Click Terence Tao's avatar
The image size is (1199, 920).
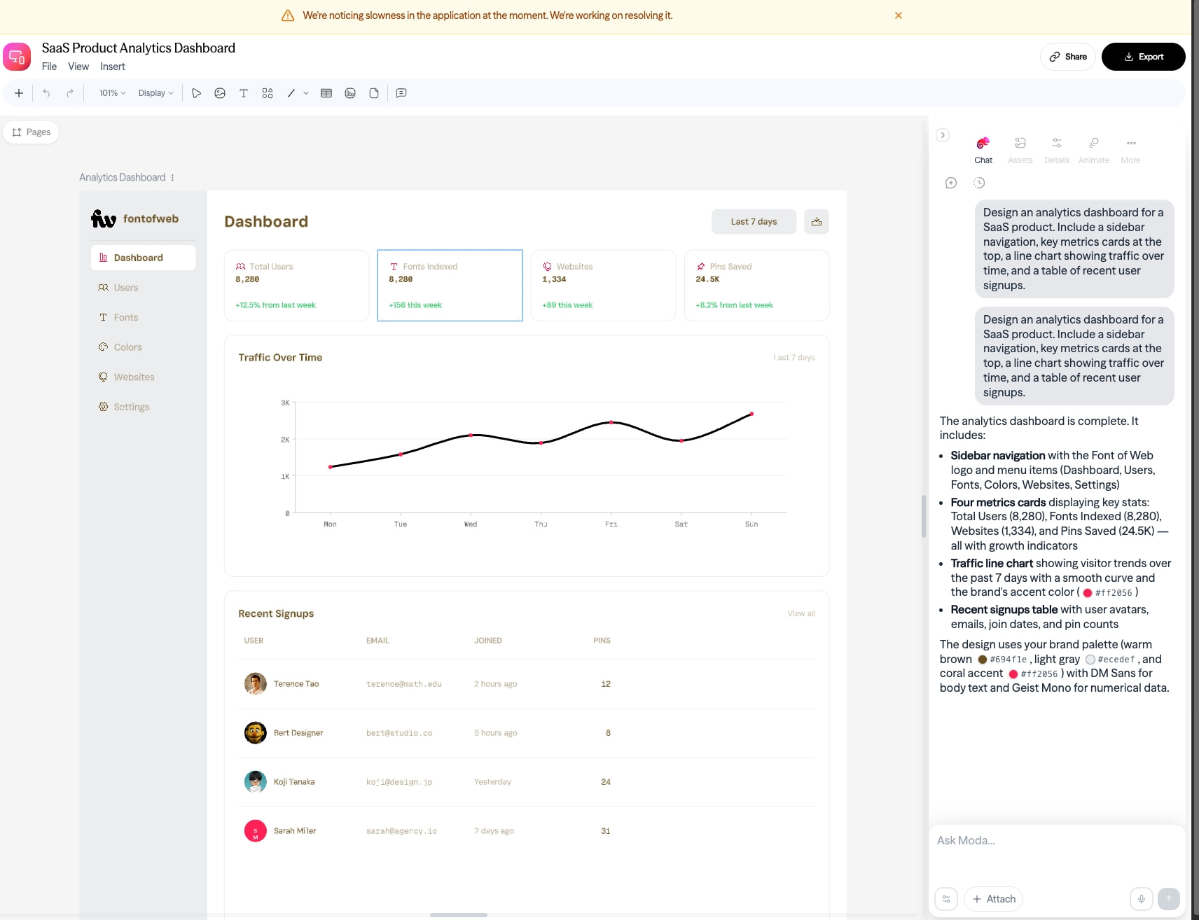pos(256,684)
